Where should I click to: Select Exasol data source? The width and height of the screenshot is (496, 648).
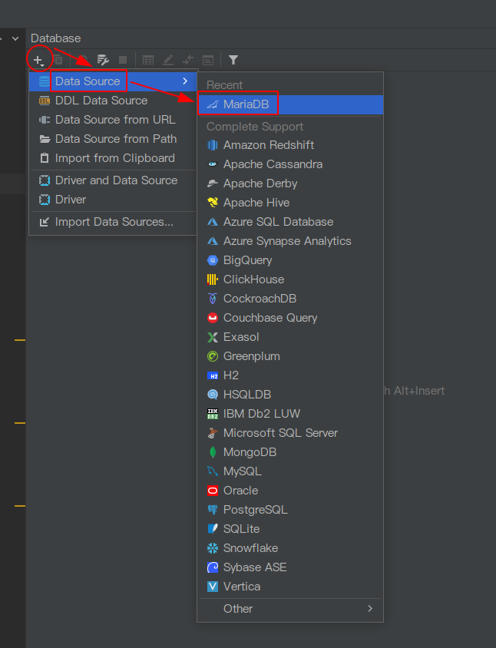tap(290, 337)
